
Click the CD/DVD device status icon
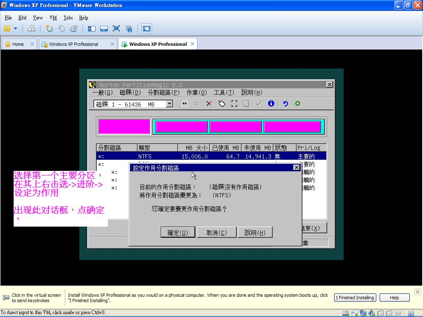(x=354, y=313)
